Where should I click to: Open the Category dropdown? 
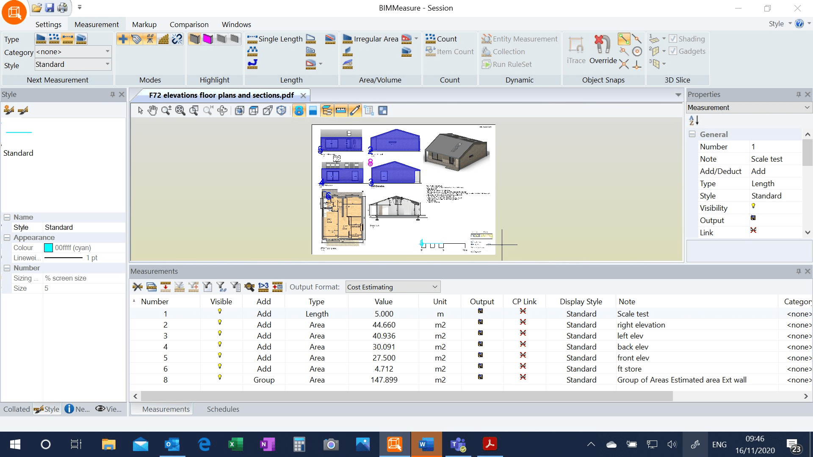108,52
